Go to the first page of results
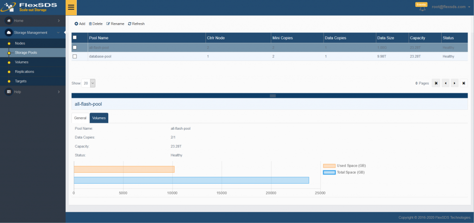This screenshot has width=474, height=223. (x=436, y=83)
